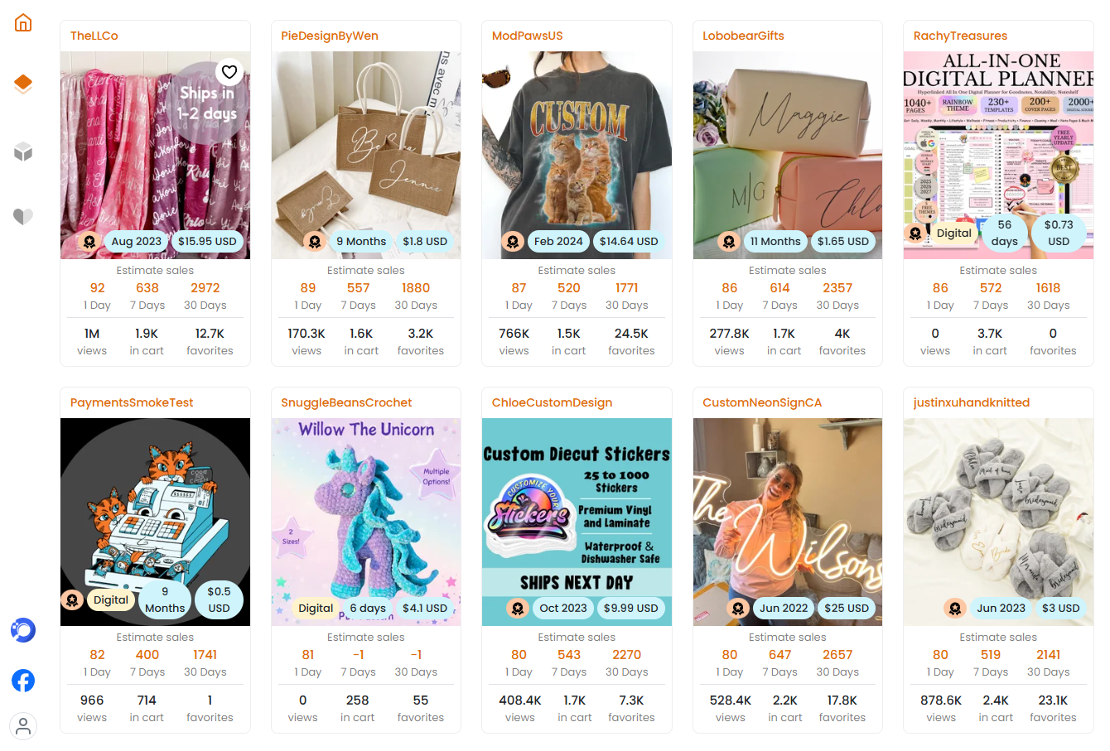Click the $14.64 USD price tag
This screenshot has height=751, width=1110.
(629, 242)
